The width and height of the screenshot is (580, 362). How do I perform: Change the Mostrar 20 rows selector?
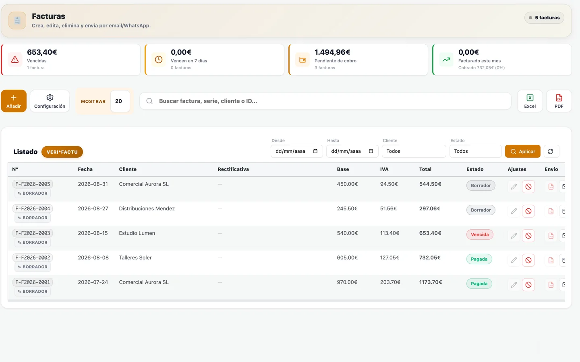click(x=120, y=101)
